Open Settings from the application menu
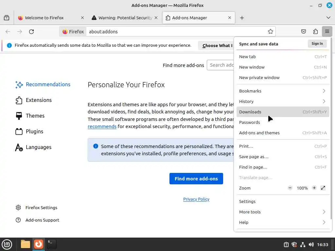The image size is (335, 251). 283,201
